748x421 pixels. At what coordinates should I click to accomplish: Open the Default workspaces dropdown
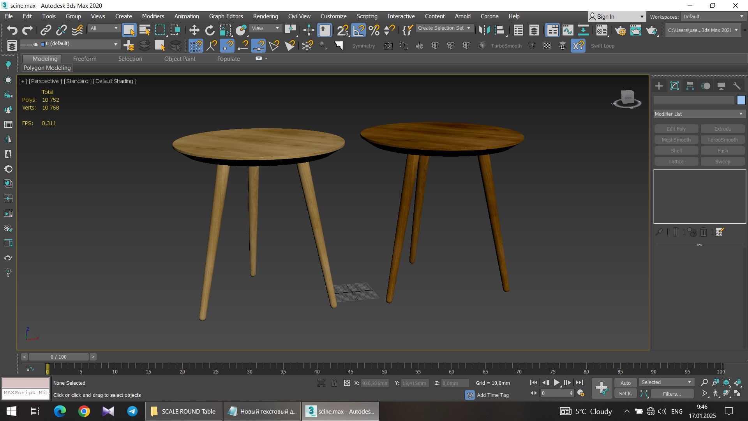(x=713, y=16)
